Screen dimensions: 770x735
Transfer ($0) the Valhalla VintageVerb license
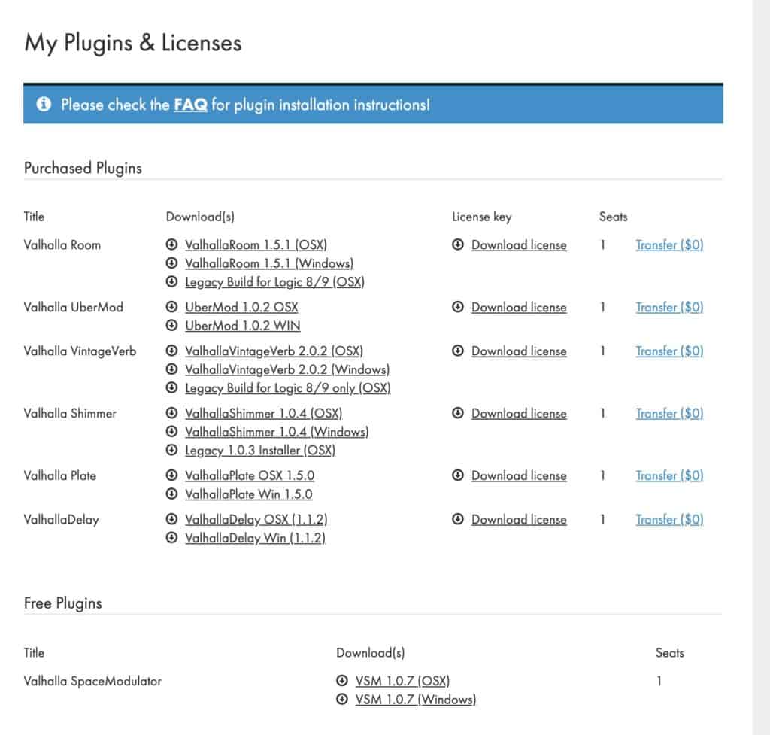[669, 351]
